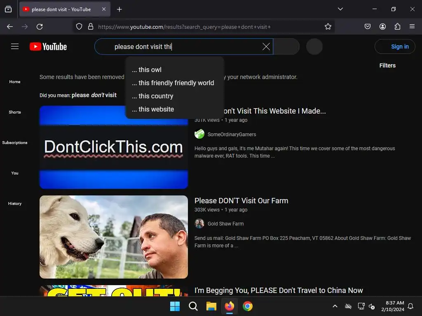Viewport: 422px width, 316px height.
Task: Open the Firefox recent browsing tab list icon
Action: [x=8, y=9]
